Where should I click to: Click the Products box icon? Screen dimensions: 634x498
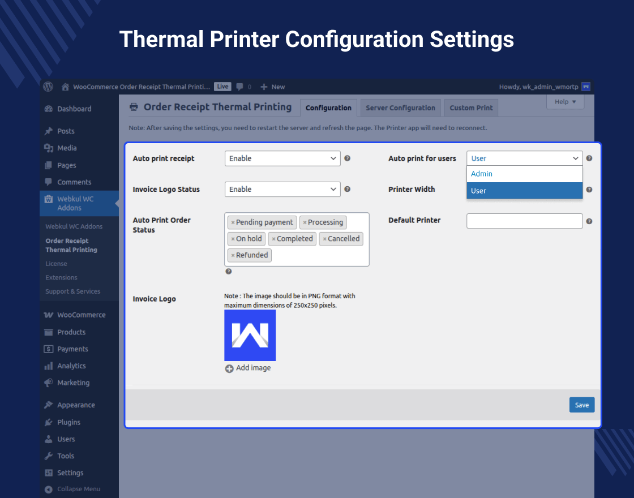coord(49,332)
